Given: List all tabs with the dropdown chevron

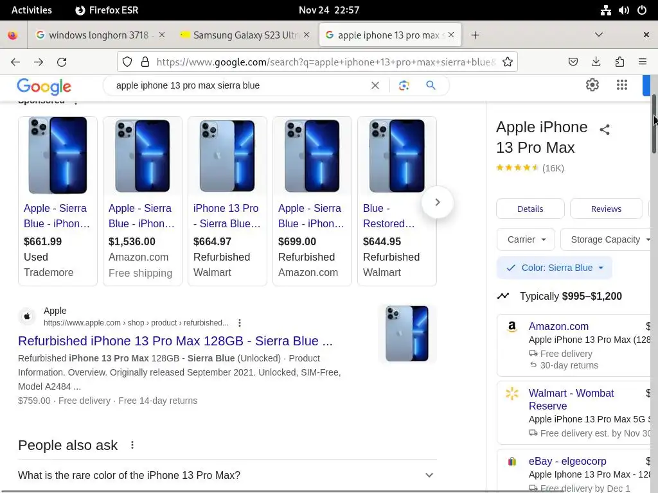Looking at the screenshot, I should 599,35.
